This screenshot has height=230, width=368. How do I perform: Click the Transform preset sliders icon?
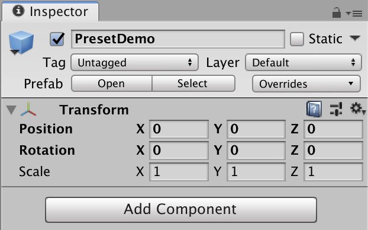click(336, 109)
